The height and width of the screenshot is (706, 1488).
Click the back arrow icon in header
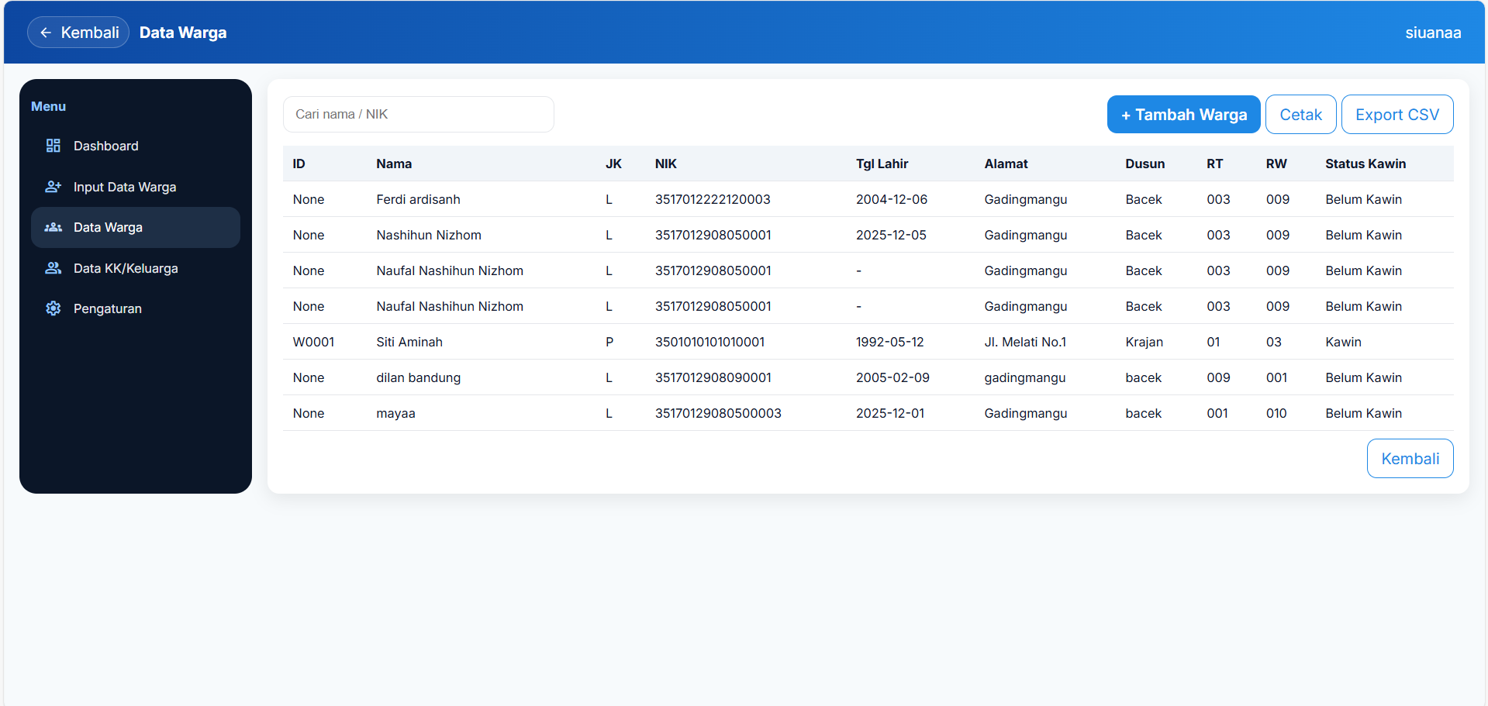(x=46, y=33)
